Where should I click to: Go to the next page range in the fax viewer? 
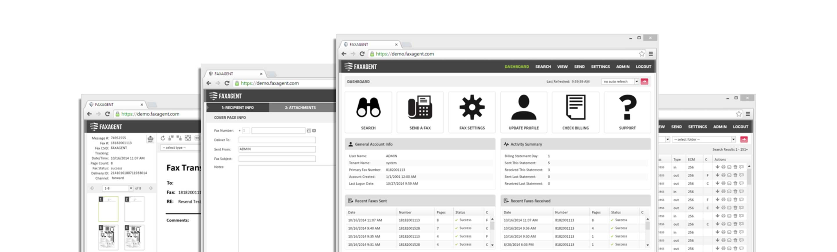click(151, 188)
